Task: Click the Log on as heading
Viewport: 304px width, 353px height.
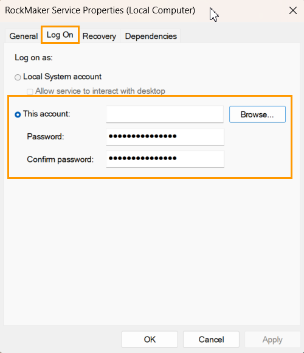Action: (33, 58)
